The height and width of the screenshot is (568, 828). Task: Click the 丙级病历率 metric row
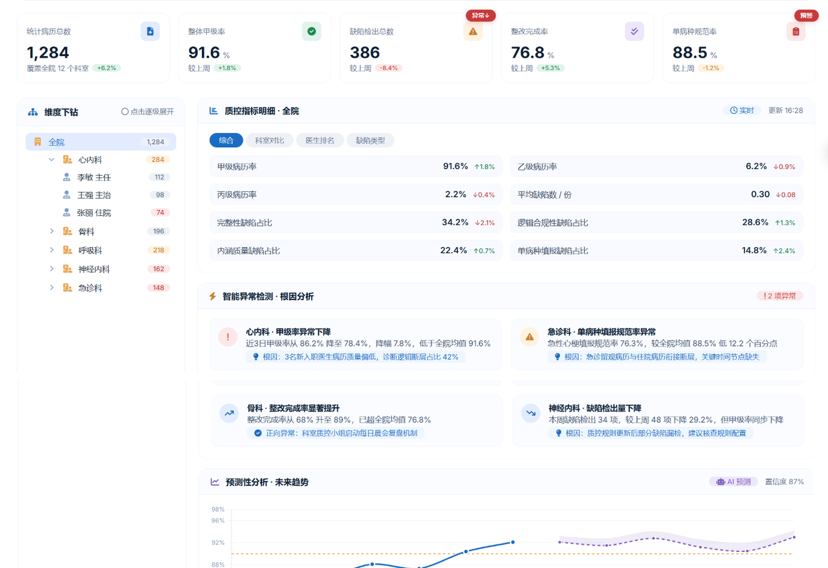point(356,194)
